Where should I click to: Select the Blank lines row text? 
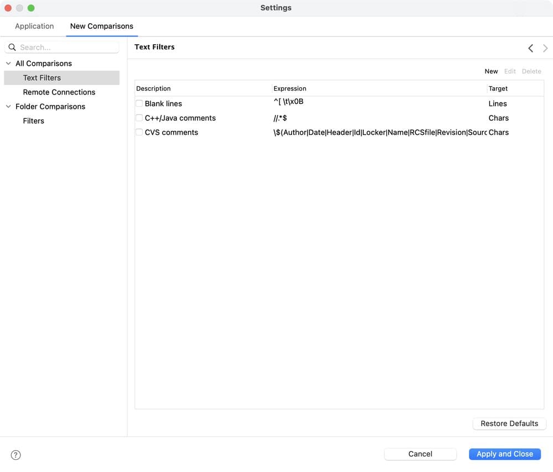(163, 104)
